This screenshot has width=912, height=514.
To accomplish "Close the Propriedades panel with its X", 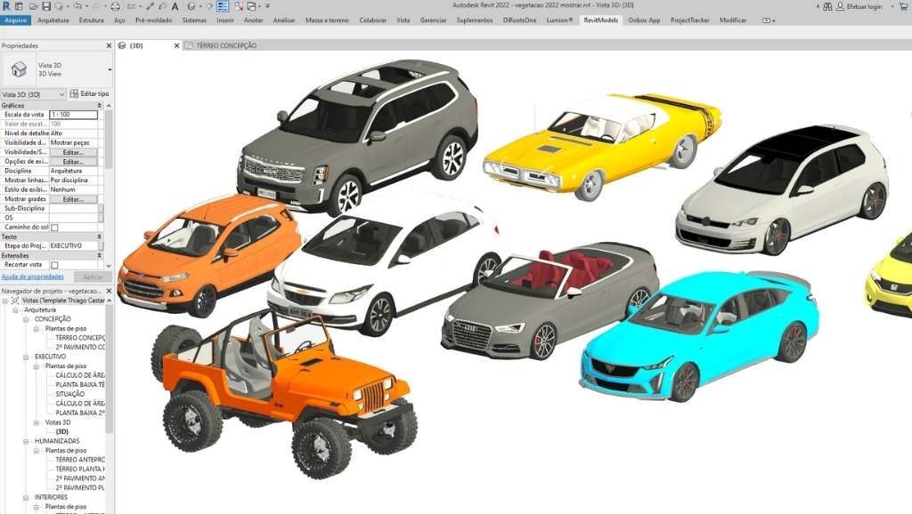I will (108, 45).
